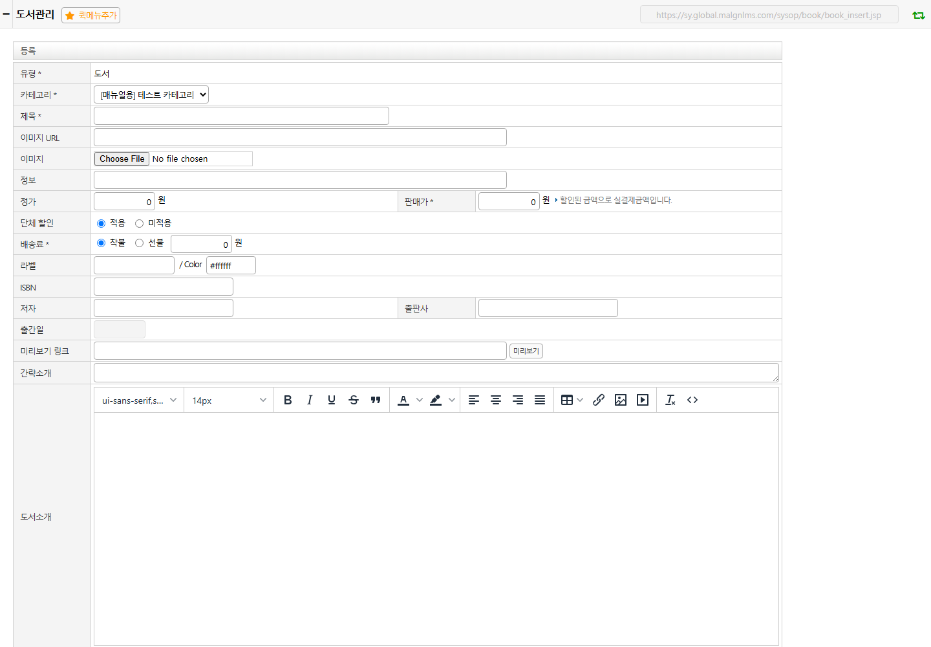
Task: Click the 간략소개 brief intro textarea
Action: point(436,373)
